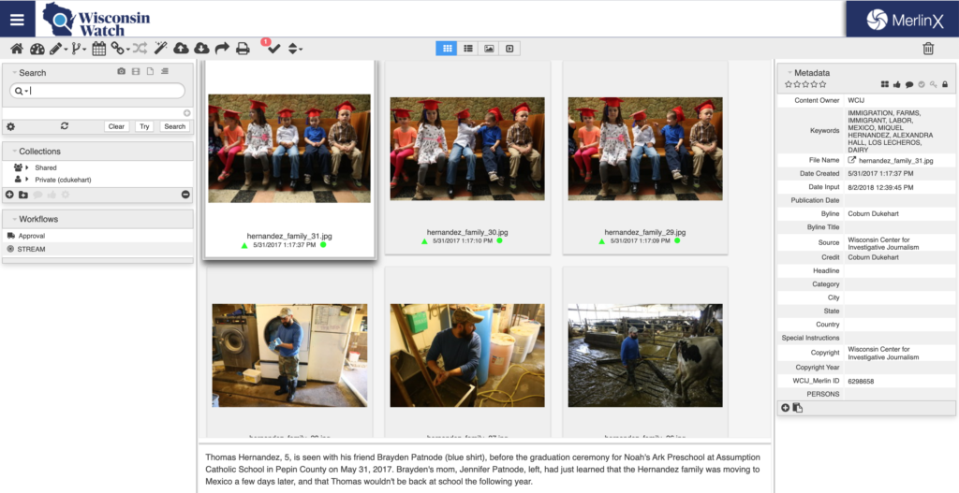Collapse the Search panel

[15, 73]
